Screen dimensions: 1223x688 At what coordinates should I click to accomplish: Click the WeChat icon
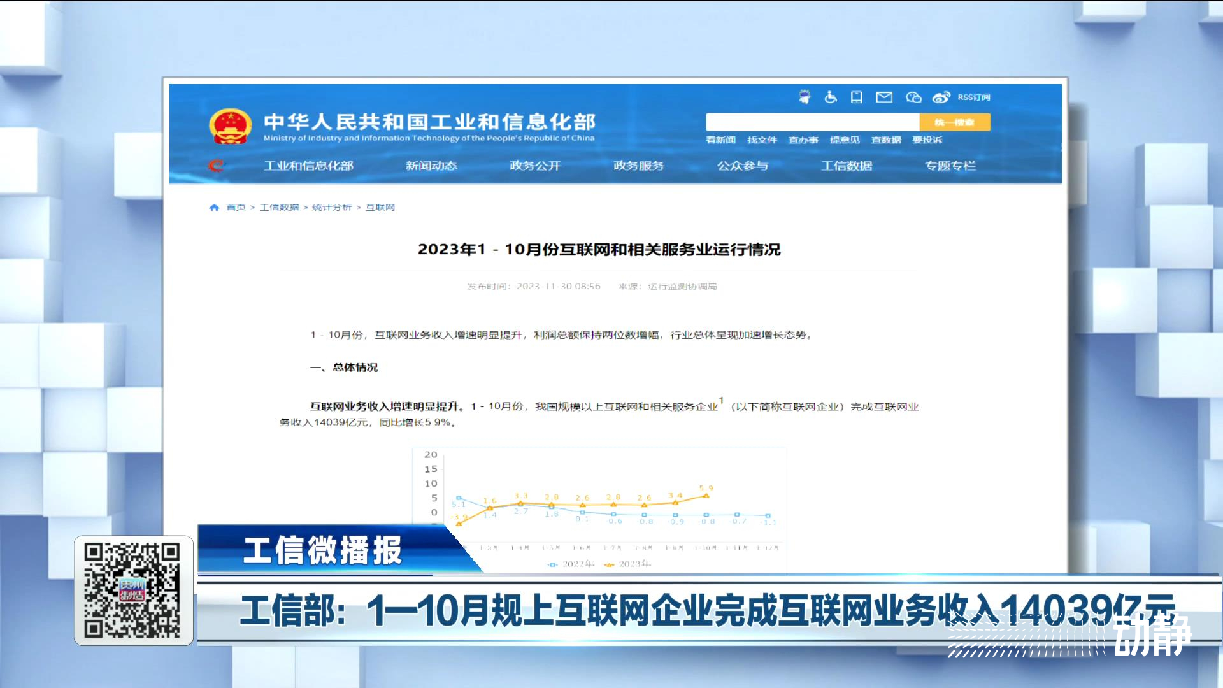point(913,97)
